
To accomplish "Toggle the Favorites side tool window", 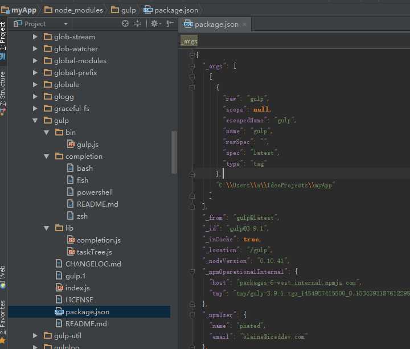I will pyautogui.click(x=3, y=318).
